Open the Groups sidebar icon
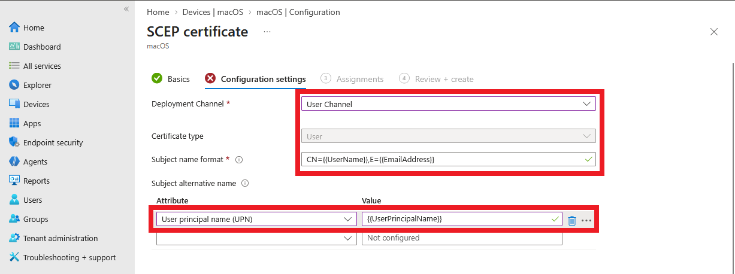The width and height of the screenshot is (735, 274). pos(14,219)
